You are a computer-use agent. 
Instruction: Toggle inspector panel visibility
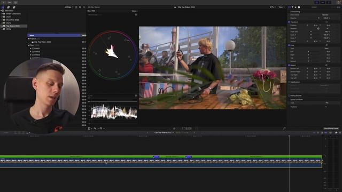pyautogui.click(x=329, y=2)
